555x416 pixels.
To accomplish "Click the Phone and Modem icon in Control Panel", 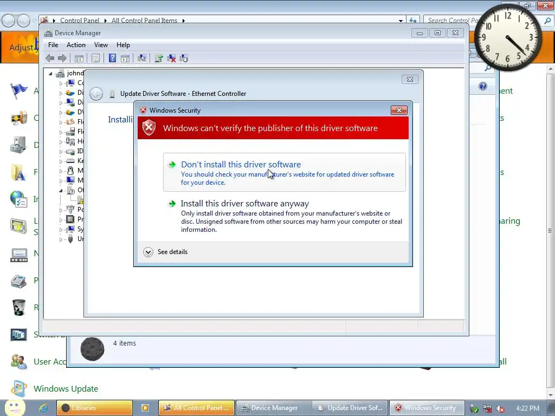I will (x=18, y=281).
